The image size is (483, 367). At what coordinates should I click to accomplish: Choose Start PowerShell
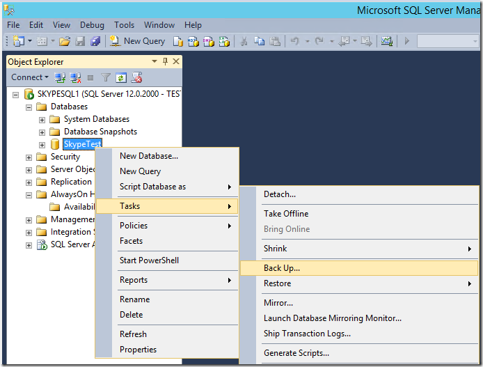pos(168,260)
